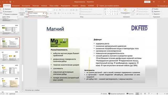Viewport: 168px width, 95px height.
Task: Open the Layout (Макет) dropdown
Action: 29,9
